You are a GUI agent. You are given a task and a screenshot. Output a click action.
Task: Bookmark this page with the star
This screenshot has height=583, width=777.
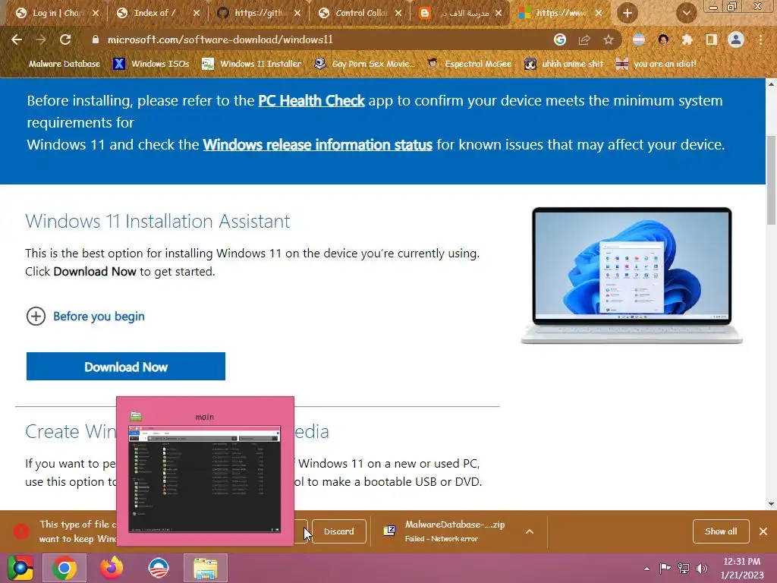coord(609,39)
